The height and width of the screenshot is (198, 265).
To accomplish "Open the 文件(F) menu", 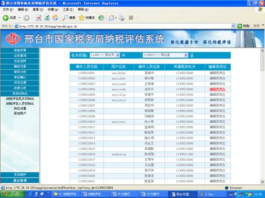I will coord(8,9).
